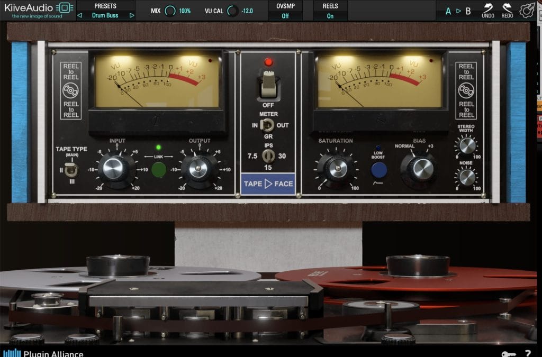Click the key license icon
542x357 pixels.
(x=508, y=353)
